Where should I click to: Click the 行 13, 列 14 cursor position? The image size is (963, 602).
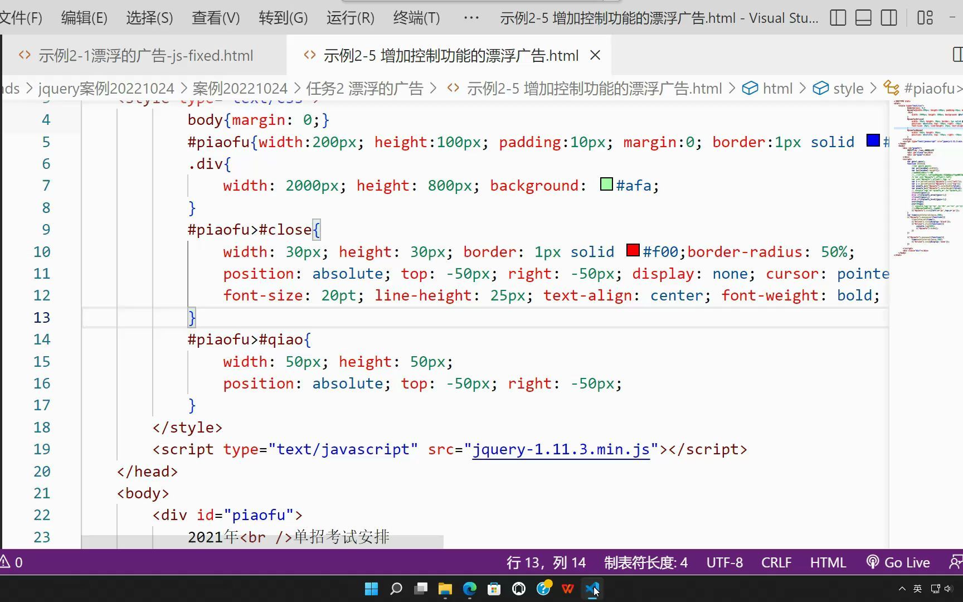tap(546, 562)
